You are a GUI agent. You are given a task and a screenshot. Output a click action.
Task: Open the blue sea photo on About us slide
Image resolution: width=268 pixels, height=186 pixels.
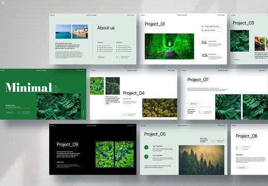click(x=63, y=32)
